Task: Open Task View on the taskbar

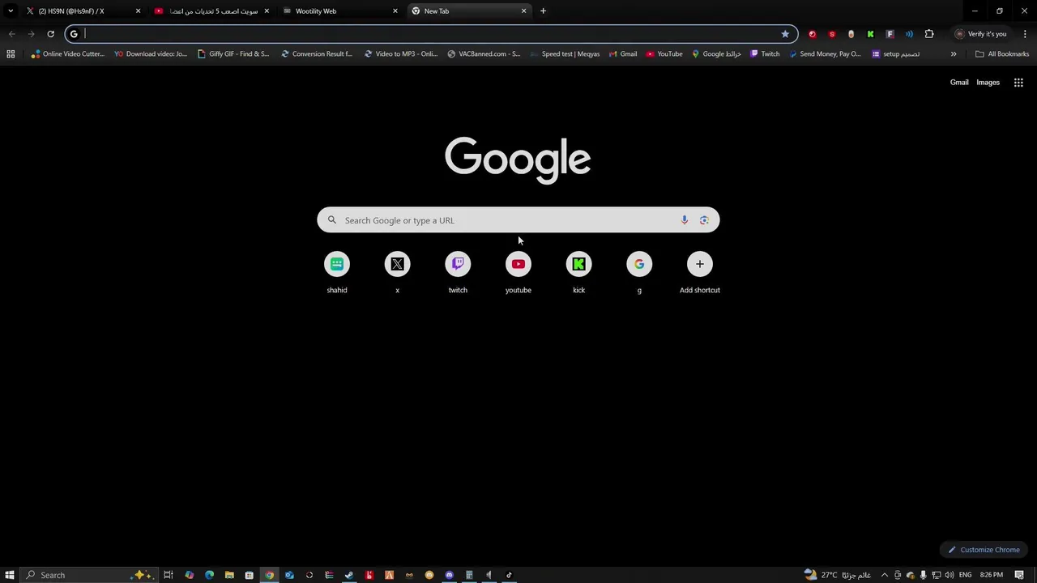Action: point(169,575)
